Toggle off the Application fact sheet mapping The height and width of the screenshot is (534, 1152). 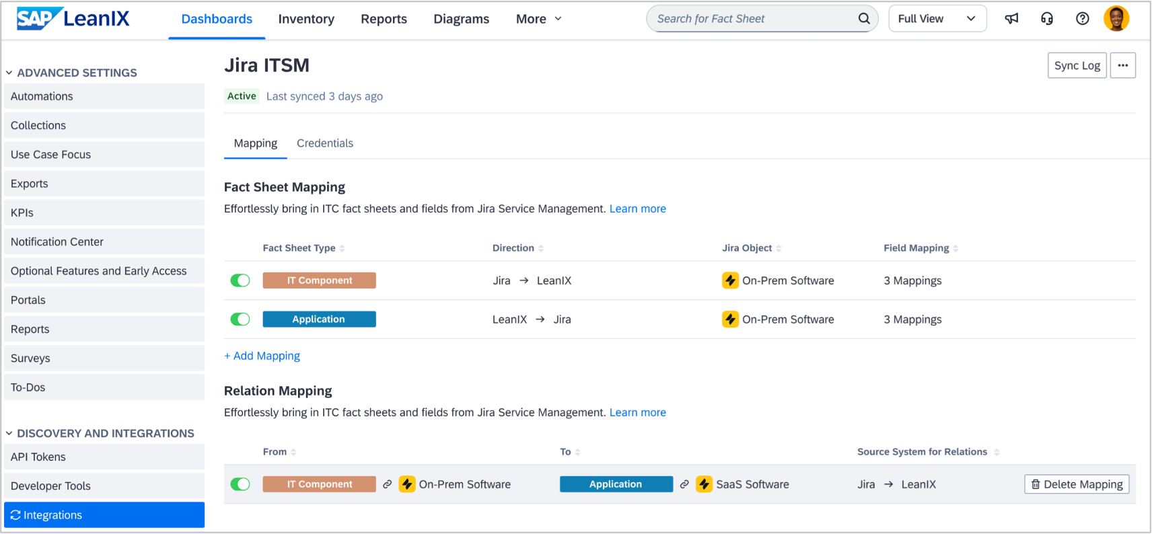[x=240, y=319]
